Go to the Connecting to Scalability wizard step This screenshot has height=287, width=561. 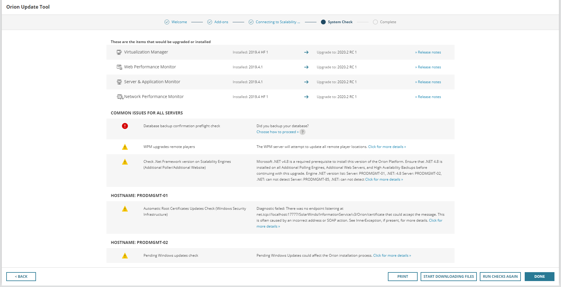[x=278, y=22]
